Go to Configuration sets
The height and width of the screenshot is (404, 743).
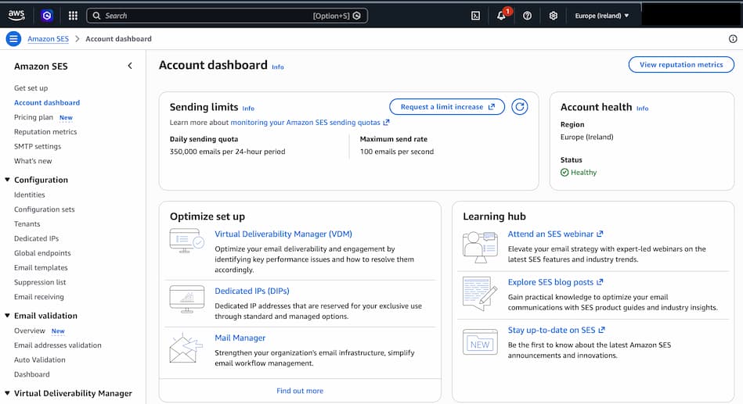click(x=44, y=209)
